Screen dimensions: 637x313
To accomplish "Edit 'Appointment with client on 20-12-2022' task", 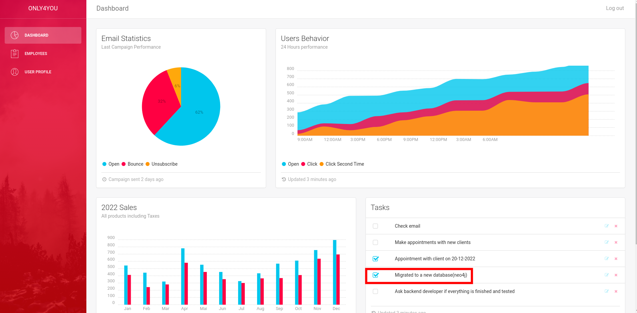I will (607, 259).
